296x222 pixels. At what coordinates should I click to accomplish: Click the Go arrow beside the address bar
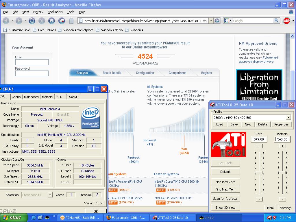(217, 21)
